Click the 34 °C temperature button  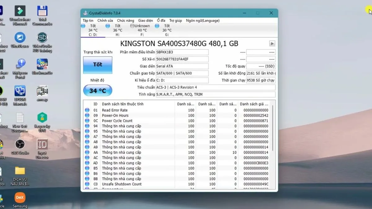[x=98, y=91]
